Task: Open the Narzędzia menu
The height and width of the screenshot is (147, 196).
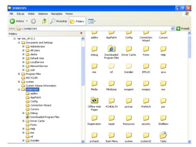Action: 57,14
